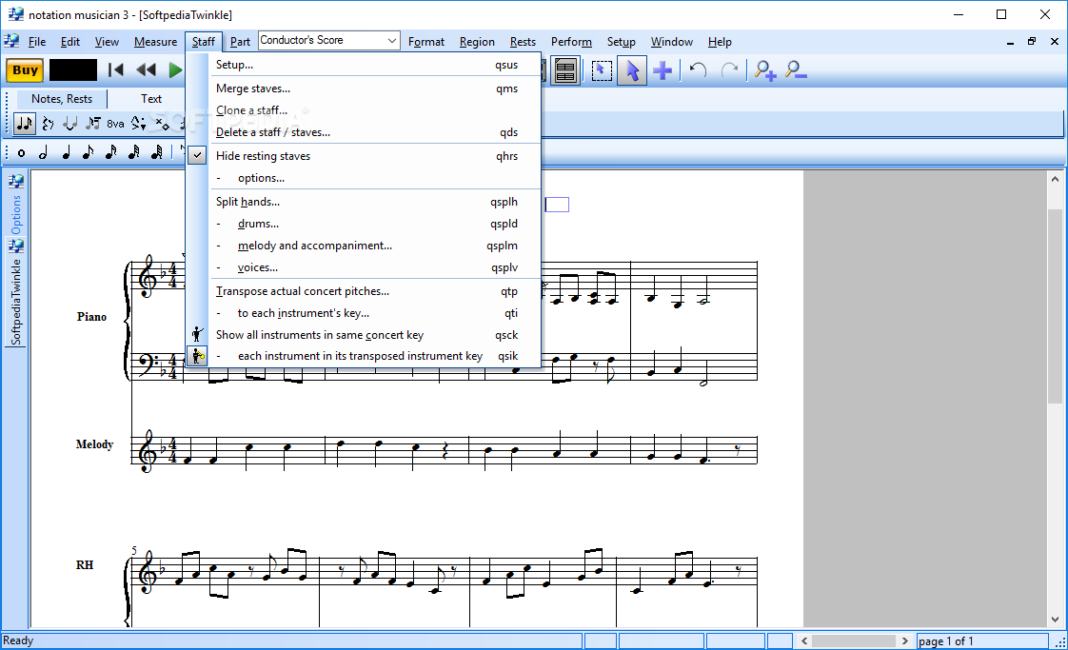Choose the whole note duration
Image resolution: width=1068 pixels, height=650 pixels.
pyautogui.click(x=21, y=153)
